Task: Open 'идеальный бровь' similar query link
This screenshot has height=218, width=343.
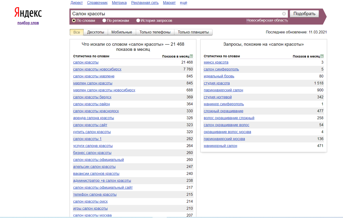Action: (219, 76)
